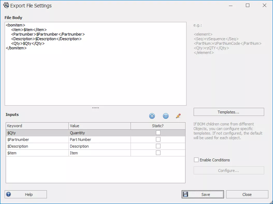Screen dimensions: 273x204
Task: Click the blue help question mark icon
Action: [9, 194]
